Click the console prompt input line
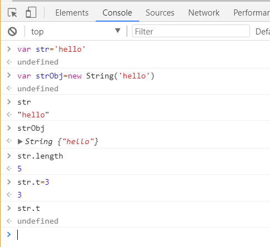 pos(143,235)
